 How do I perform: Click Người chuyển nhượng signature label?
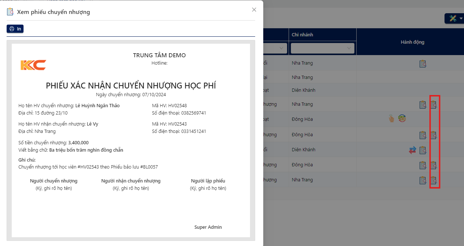coord(54,181)
